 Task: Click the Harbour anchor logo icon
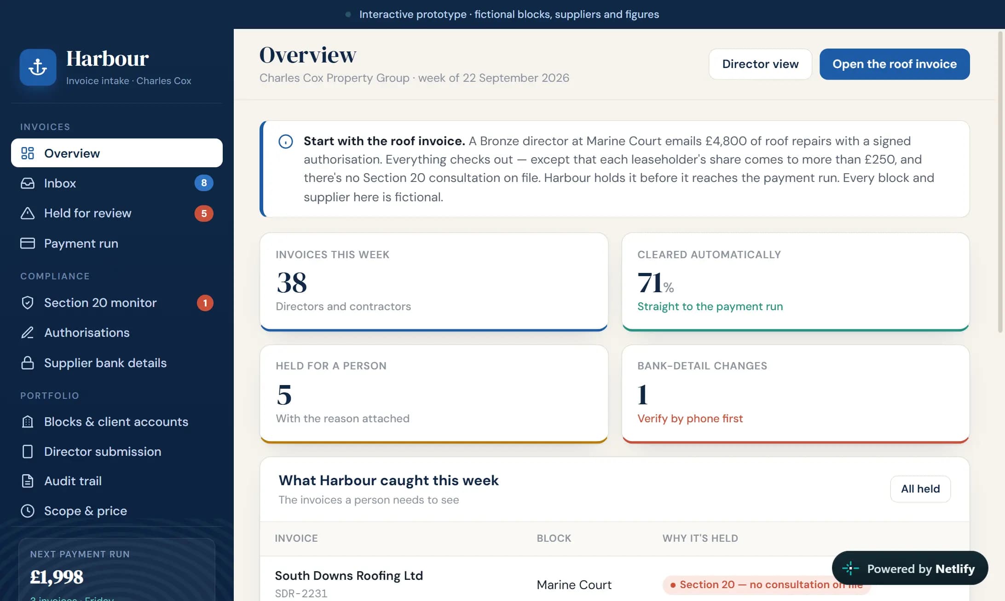(x=38, y=67)
